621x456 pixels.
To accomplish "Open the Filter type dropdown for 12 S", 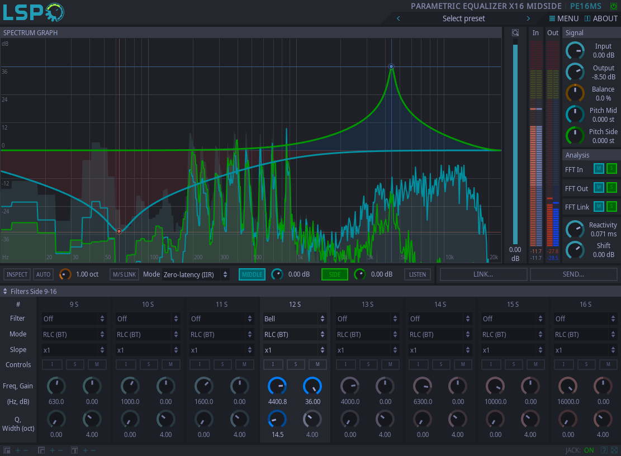I will (295, 319).
